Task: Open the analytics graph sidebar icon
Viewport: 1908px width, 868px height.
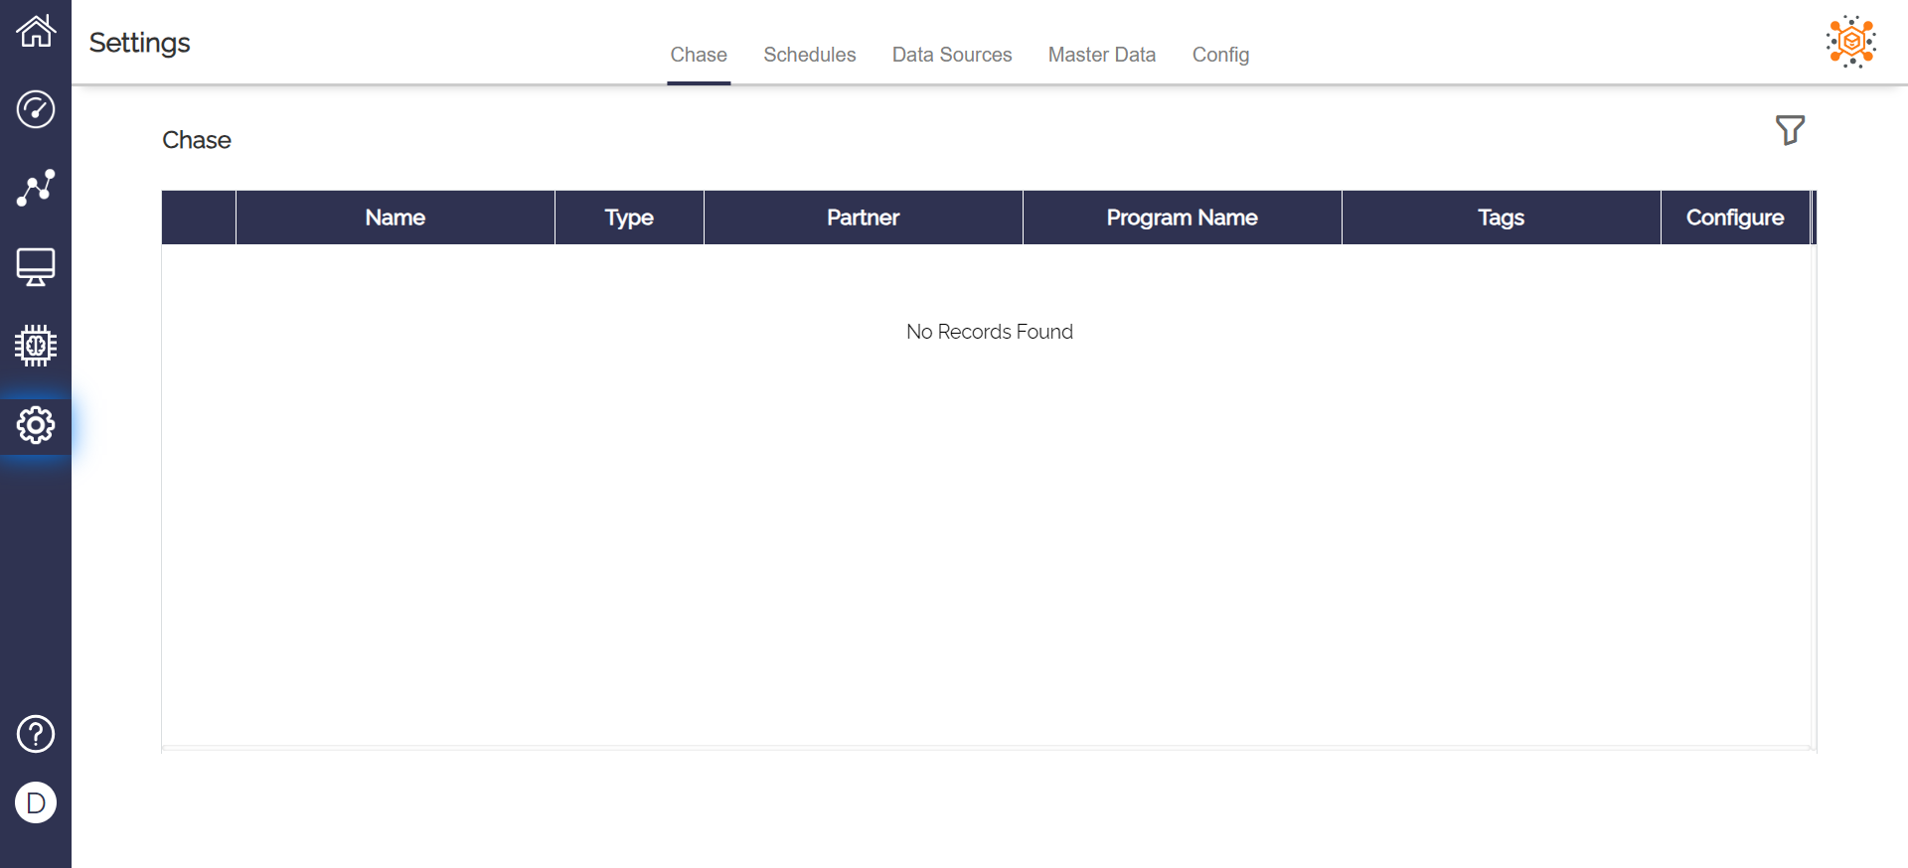Action: coord(36,188)
